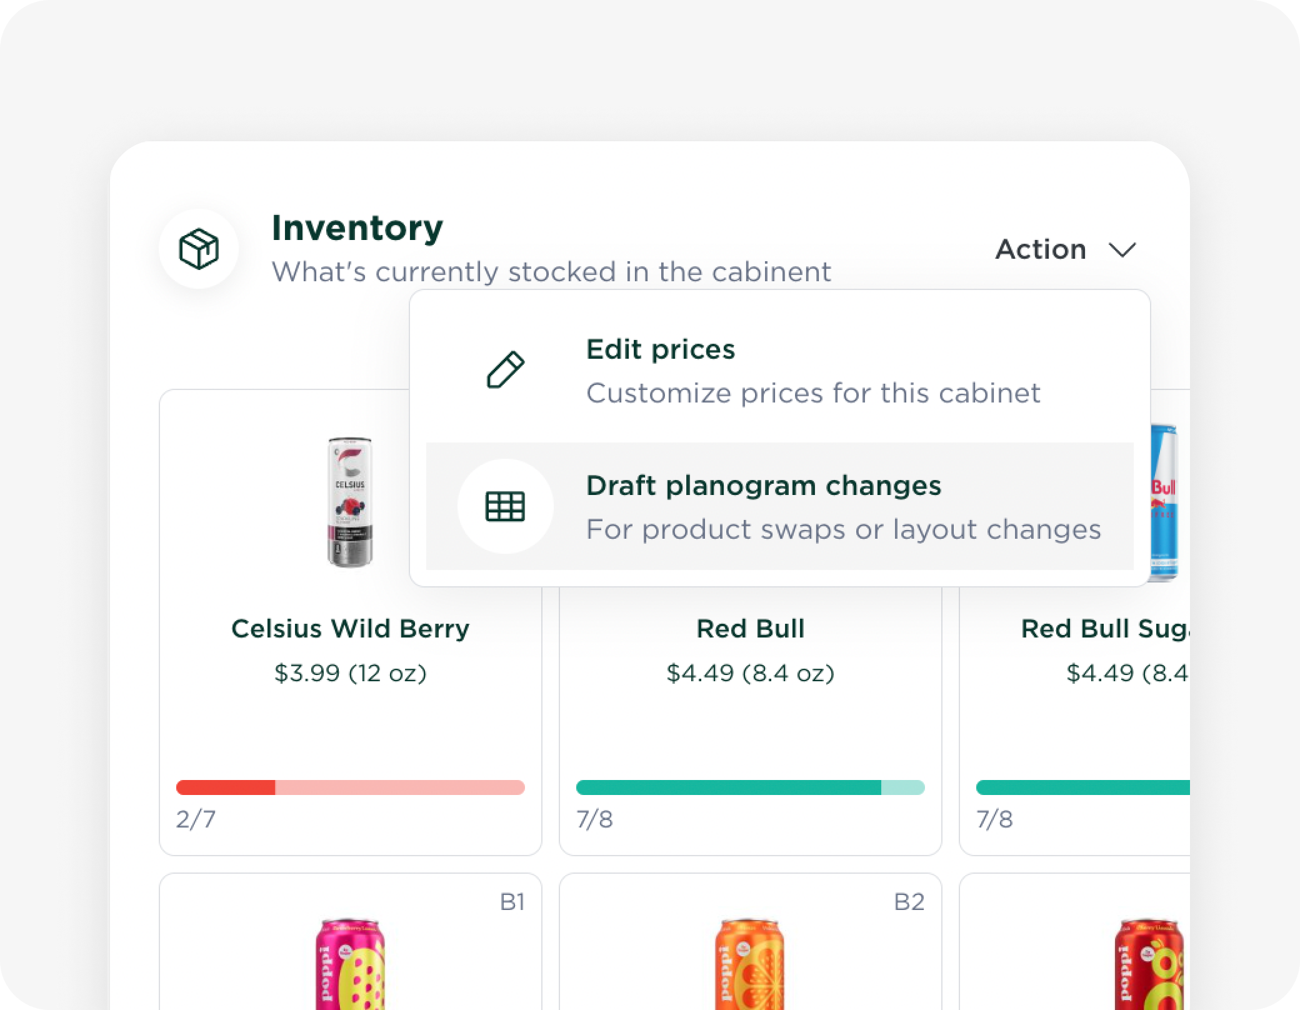Click the Celsius Wild Berry product name
The height and width of the screenshot is (1010, 1300).
click(x=350, y=629)
